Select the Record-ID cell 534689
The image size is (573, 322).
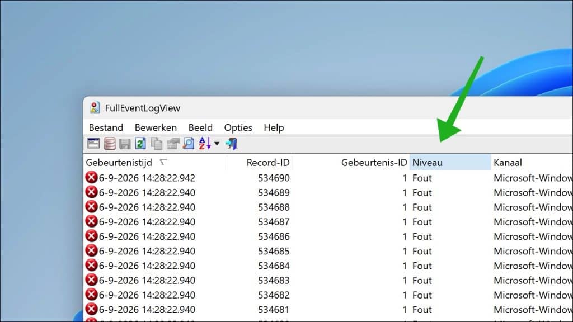pos(274,192)
